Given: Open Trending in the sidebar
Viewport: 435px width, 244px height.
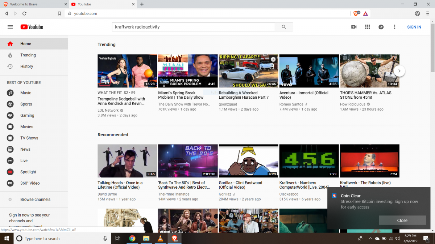Looking at the screenshot, I should tap(34, 55).
